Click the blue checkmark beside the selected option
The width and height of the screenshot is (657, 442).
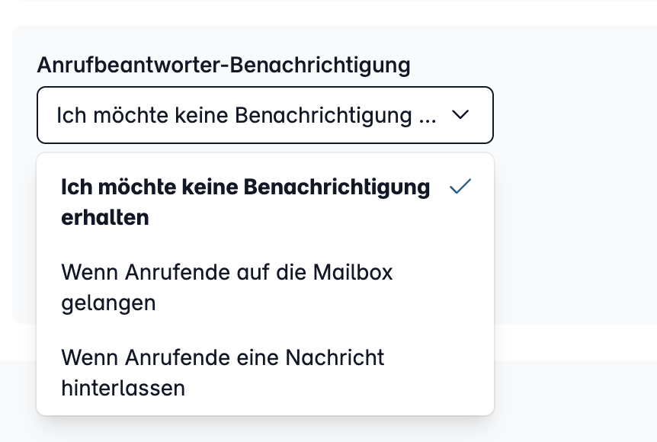pos(460,187)
